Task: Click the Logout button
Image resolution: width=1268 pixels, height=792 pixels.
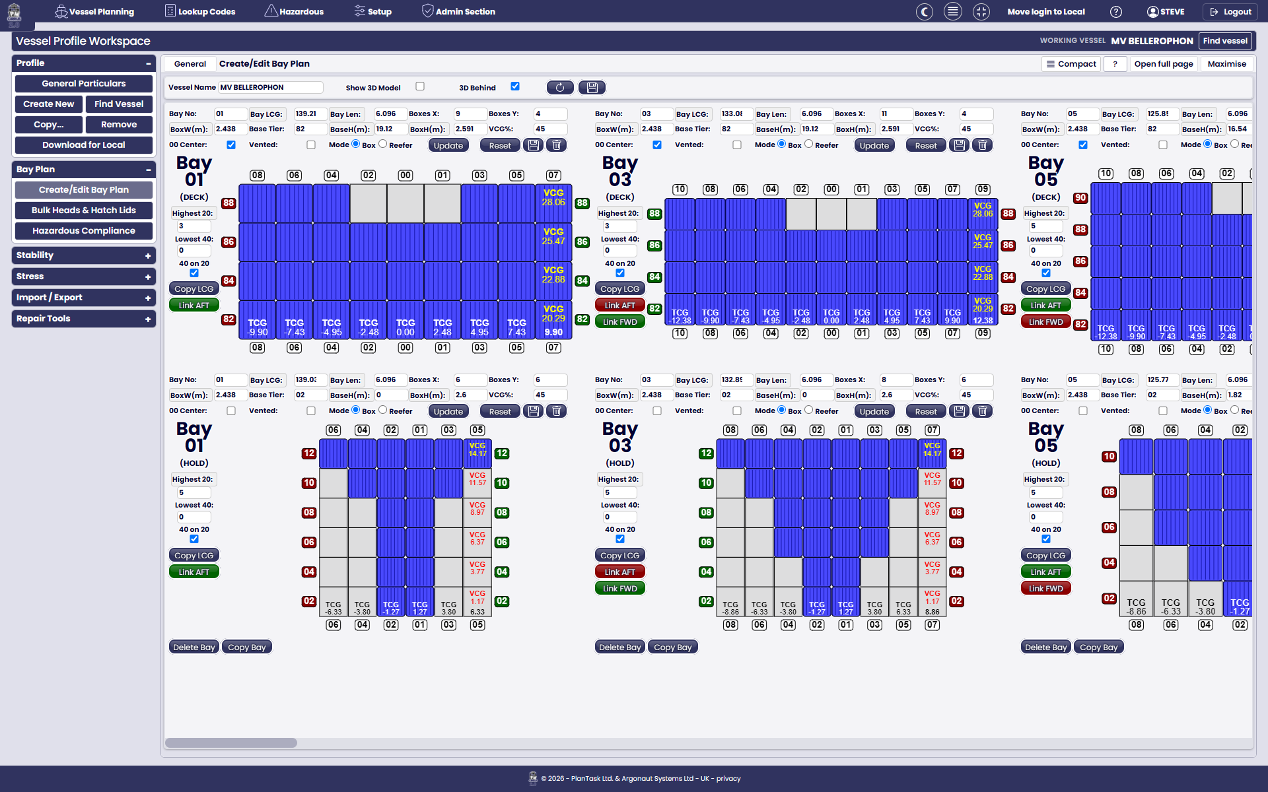Action: click(x=1230, y=12)
